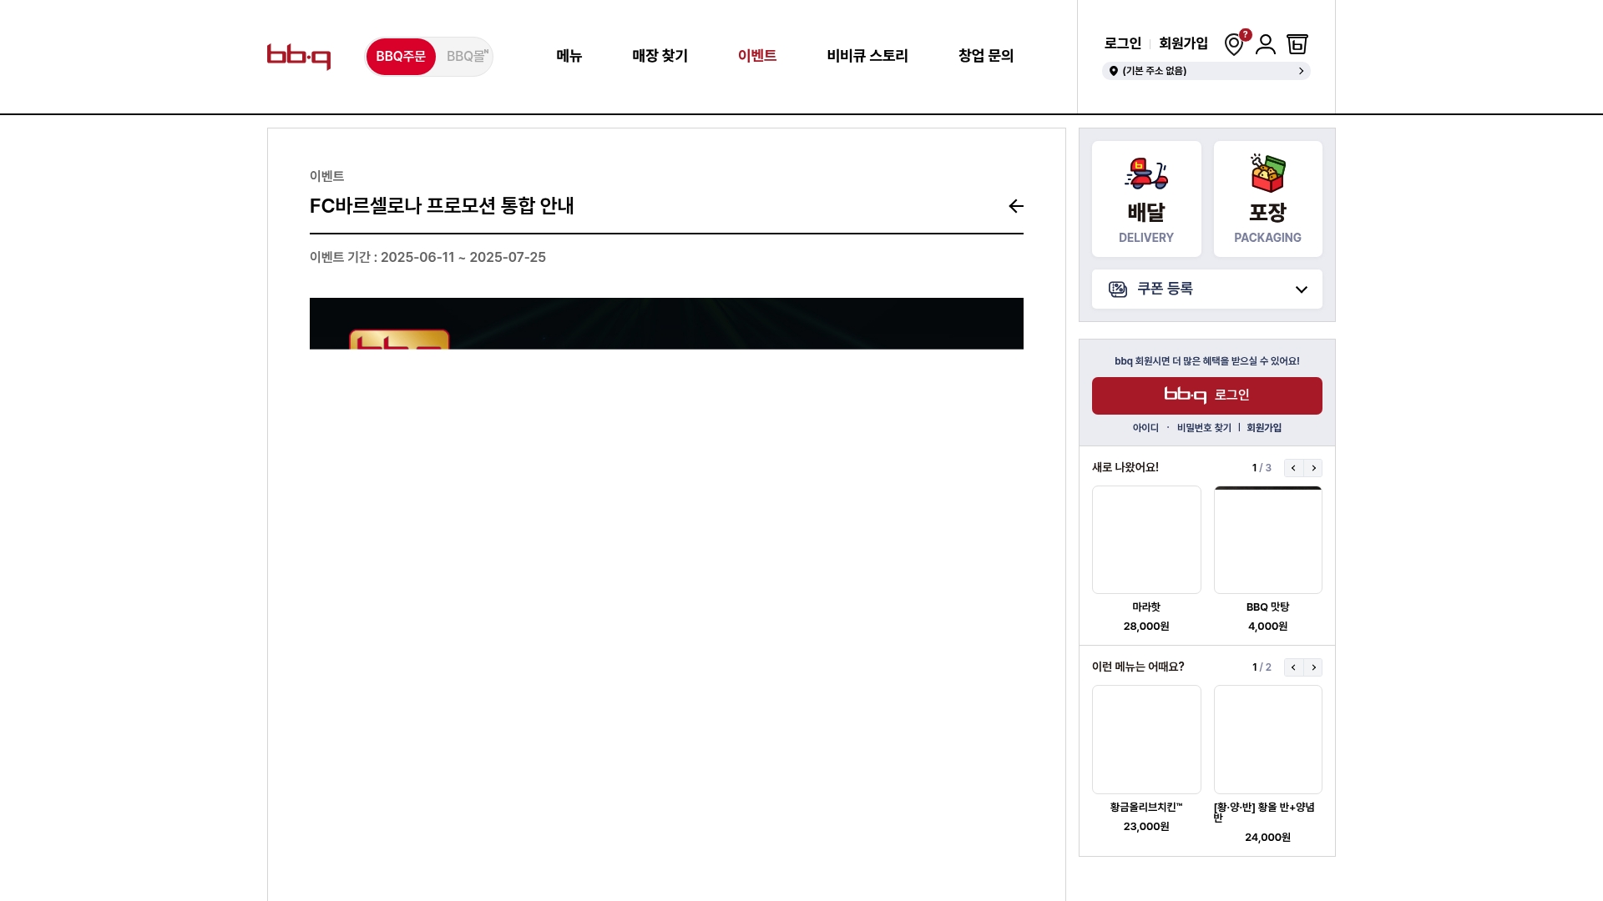Click the 아이디 find link
This screenshot has width=1603, height=901.
coord(1145,428)
